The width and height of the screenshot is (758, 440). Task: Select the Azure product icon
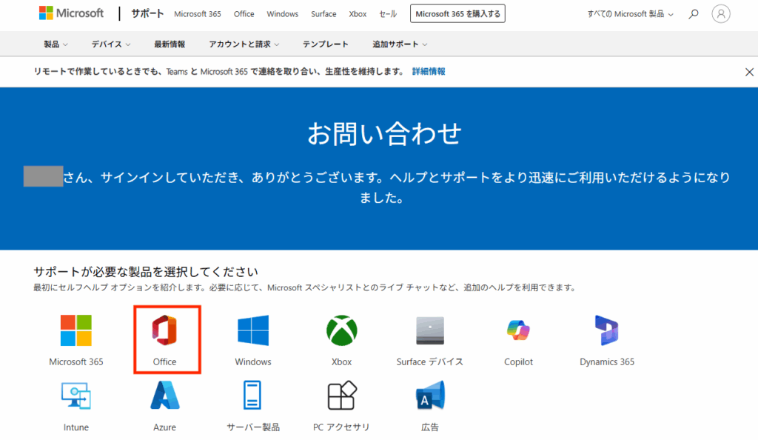[x=164, y=396]
